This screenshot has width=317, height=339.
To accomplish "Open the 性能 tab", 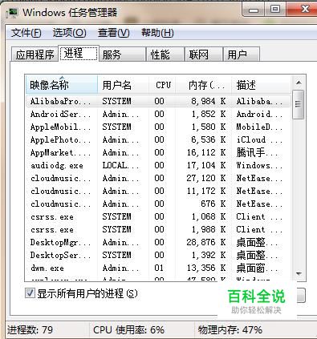I will pyautogui.click(x=165, y=54).
